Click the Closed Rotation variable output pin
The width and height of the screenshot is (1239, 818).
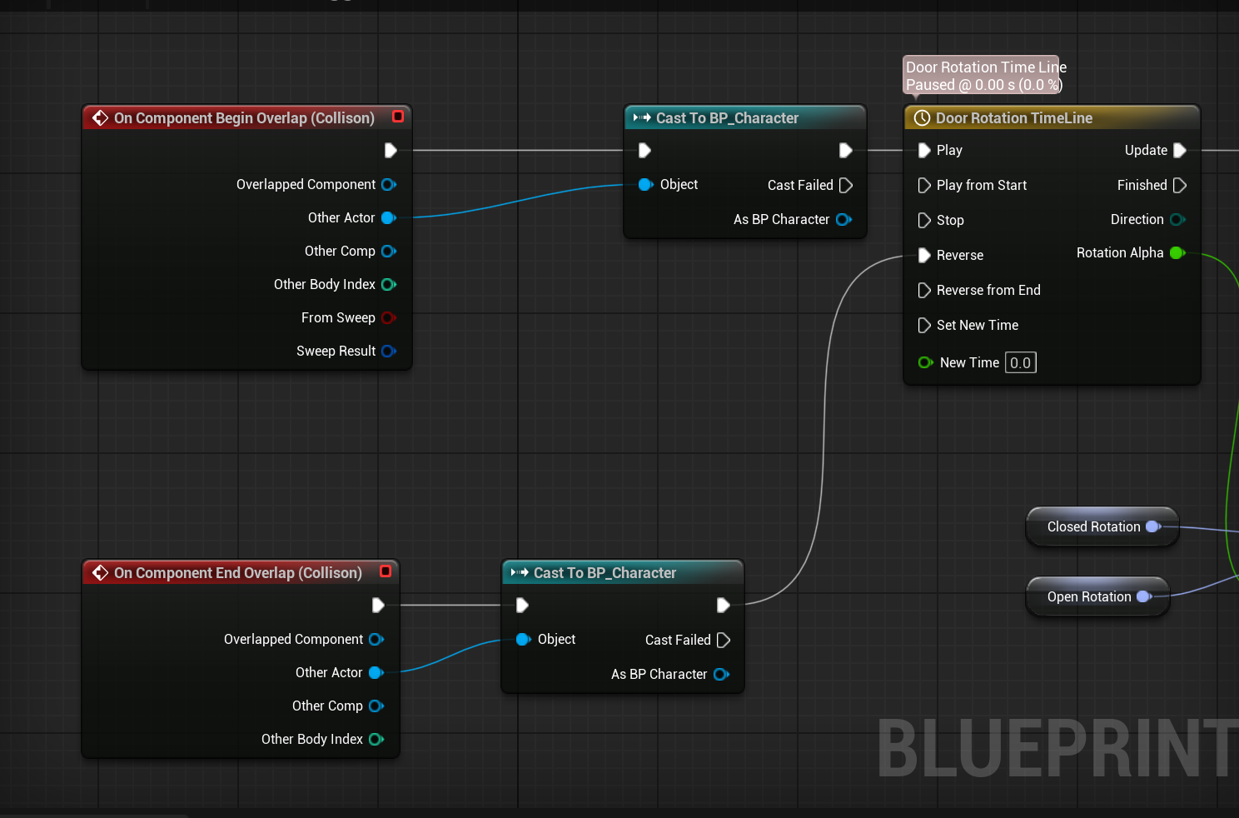1153,526
